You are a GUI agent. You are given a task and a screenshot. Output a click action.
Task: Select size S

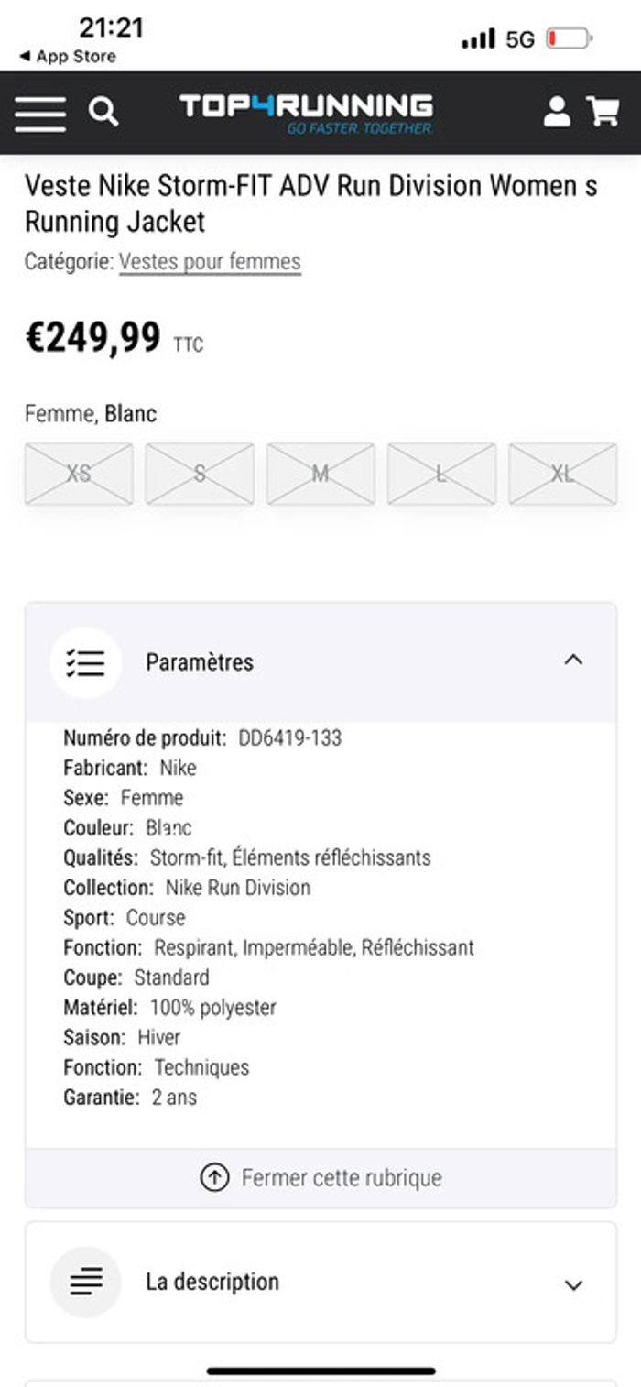coord(200,474)
